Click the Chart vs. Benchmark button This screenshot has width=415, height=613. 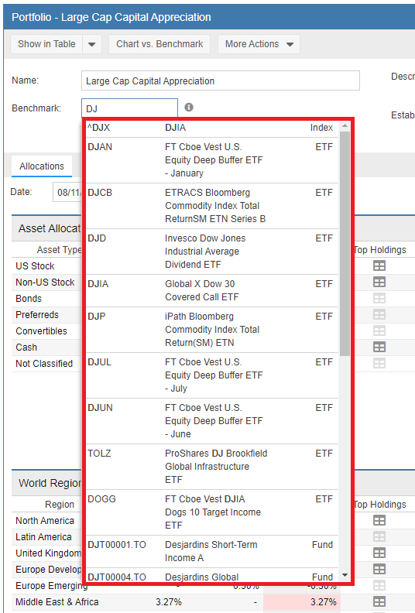click(x=159, y=44)
